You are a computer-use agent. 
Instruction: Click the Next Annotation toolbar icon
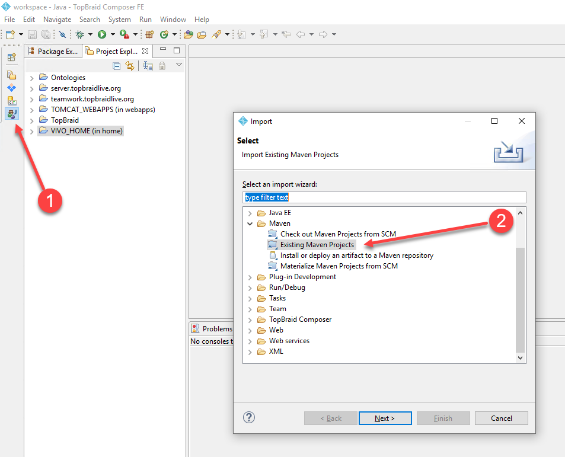click(241, 34)
